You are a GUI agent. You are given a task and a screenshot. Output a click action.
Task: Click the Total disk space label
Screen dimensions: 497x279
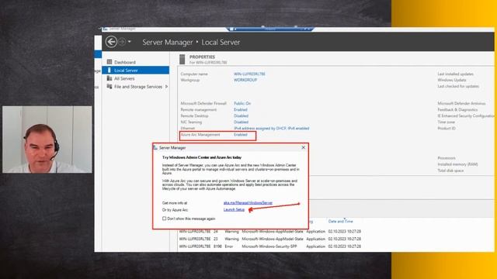click(450, 170)
